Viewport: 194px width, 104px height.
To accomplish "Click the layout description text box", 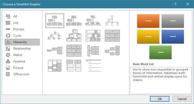I will coord(161,80).
